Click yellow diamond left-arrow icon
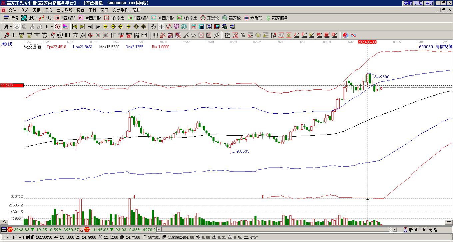 (x=105, y=27)
